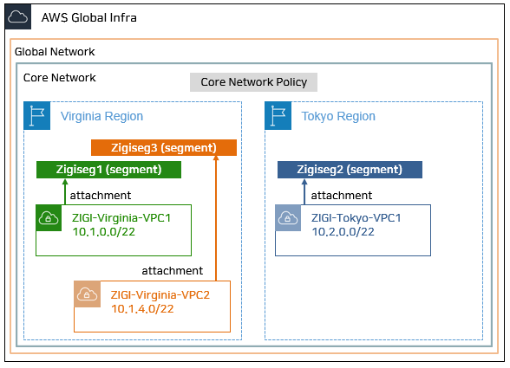Viewport: 510px width, 368px height.
Task: Select the Zigiseg2 (segment) blue bar
Action: coord(350,170)
